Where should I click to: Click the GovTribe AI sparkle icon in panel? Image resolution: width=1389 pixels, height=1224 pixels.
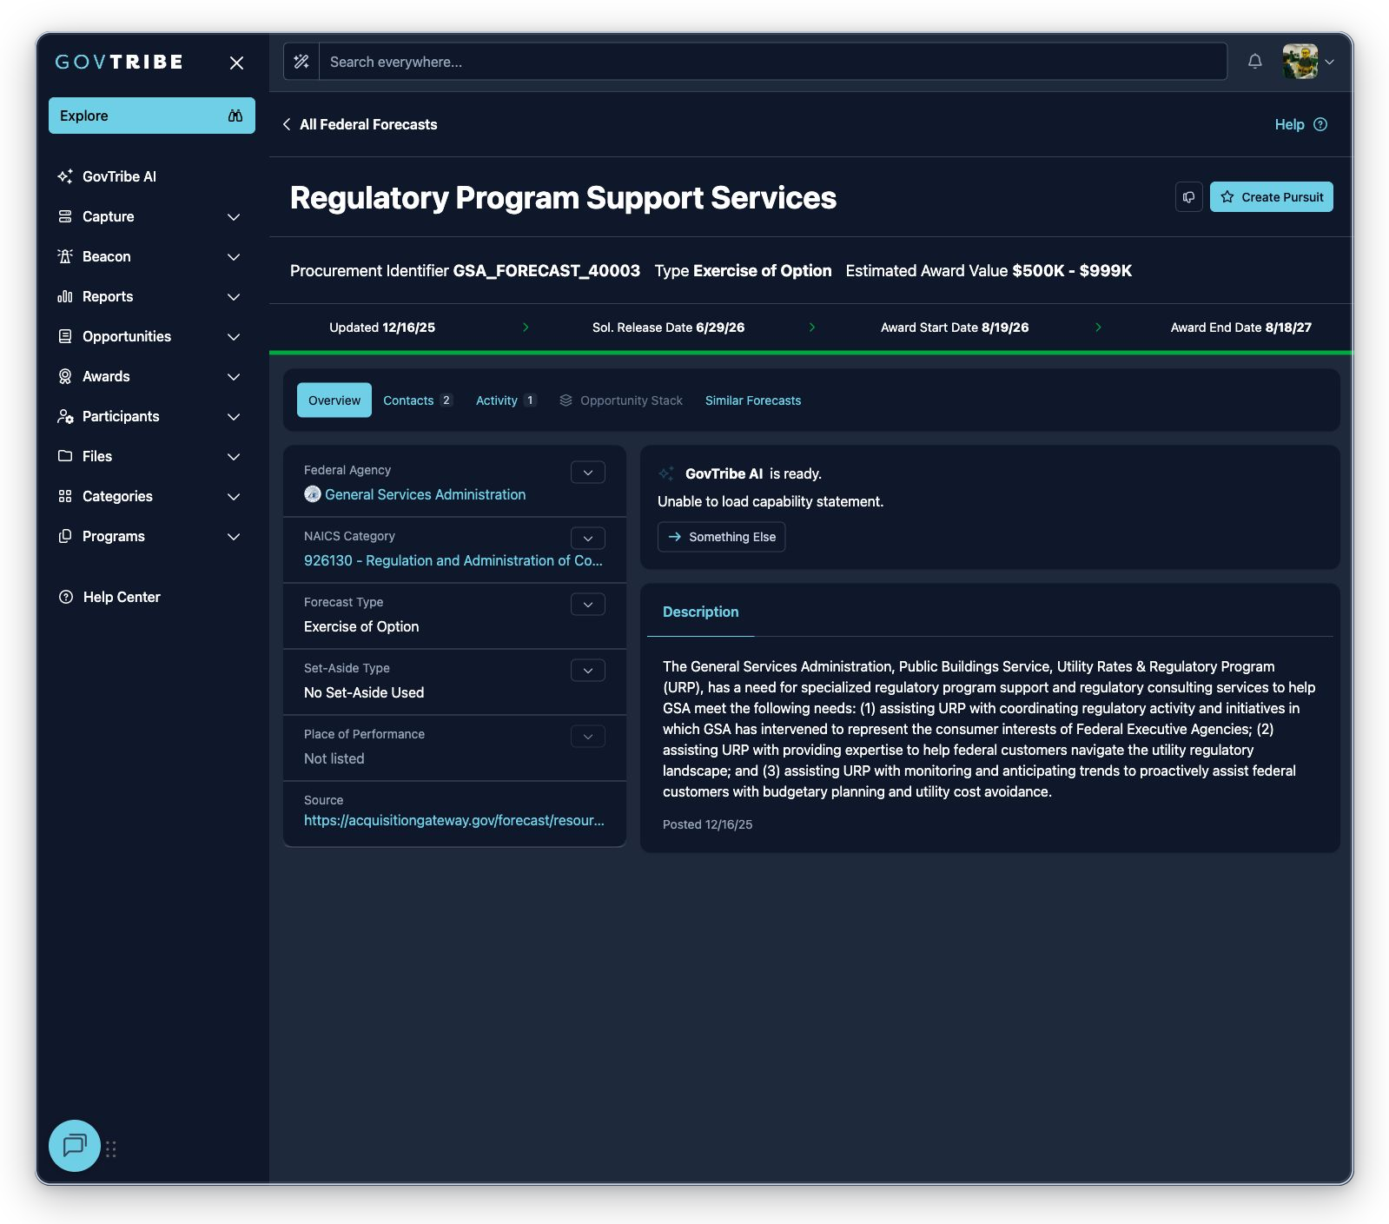pos(666,473)
